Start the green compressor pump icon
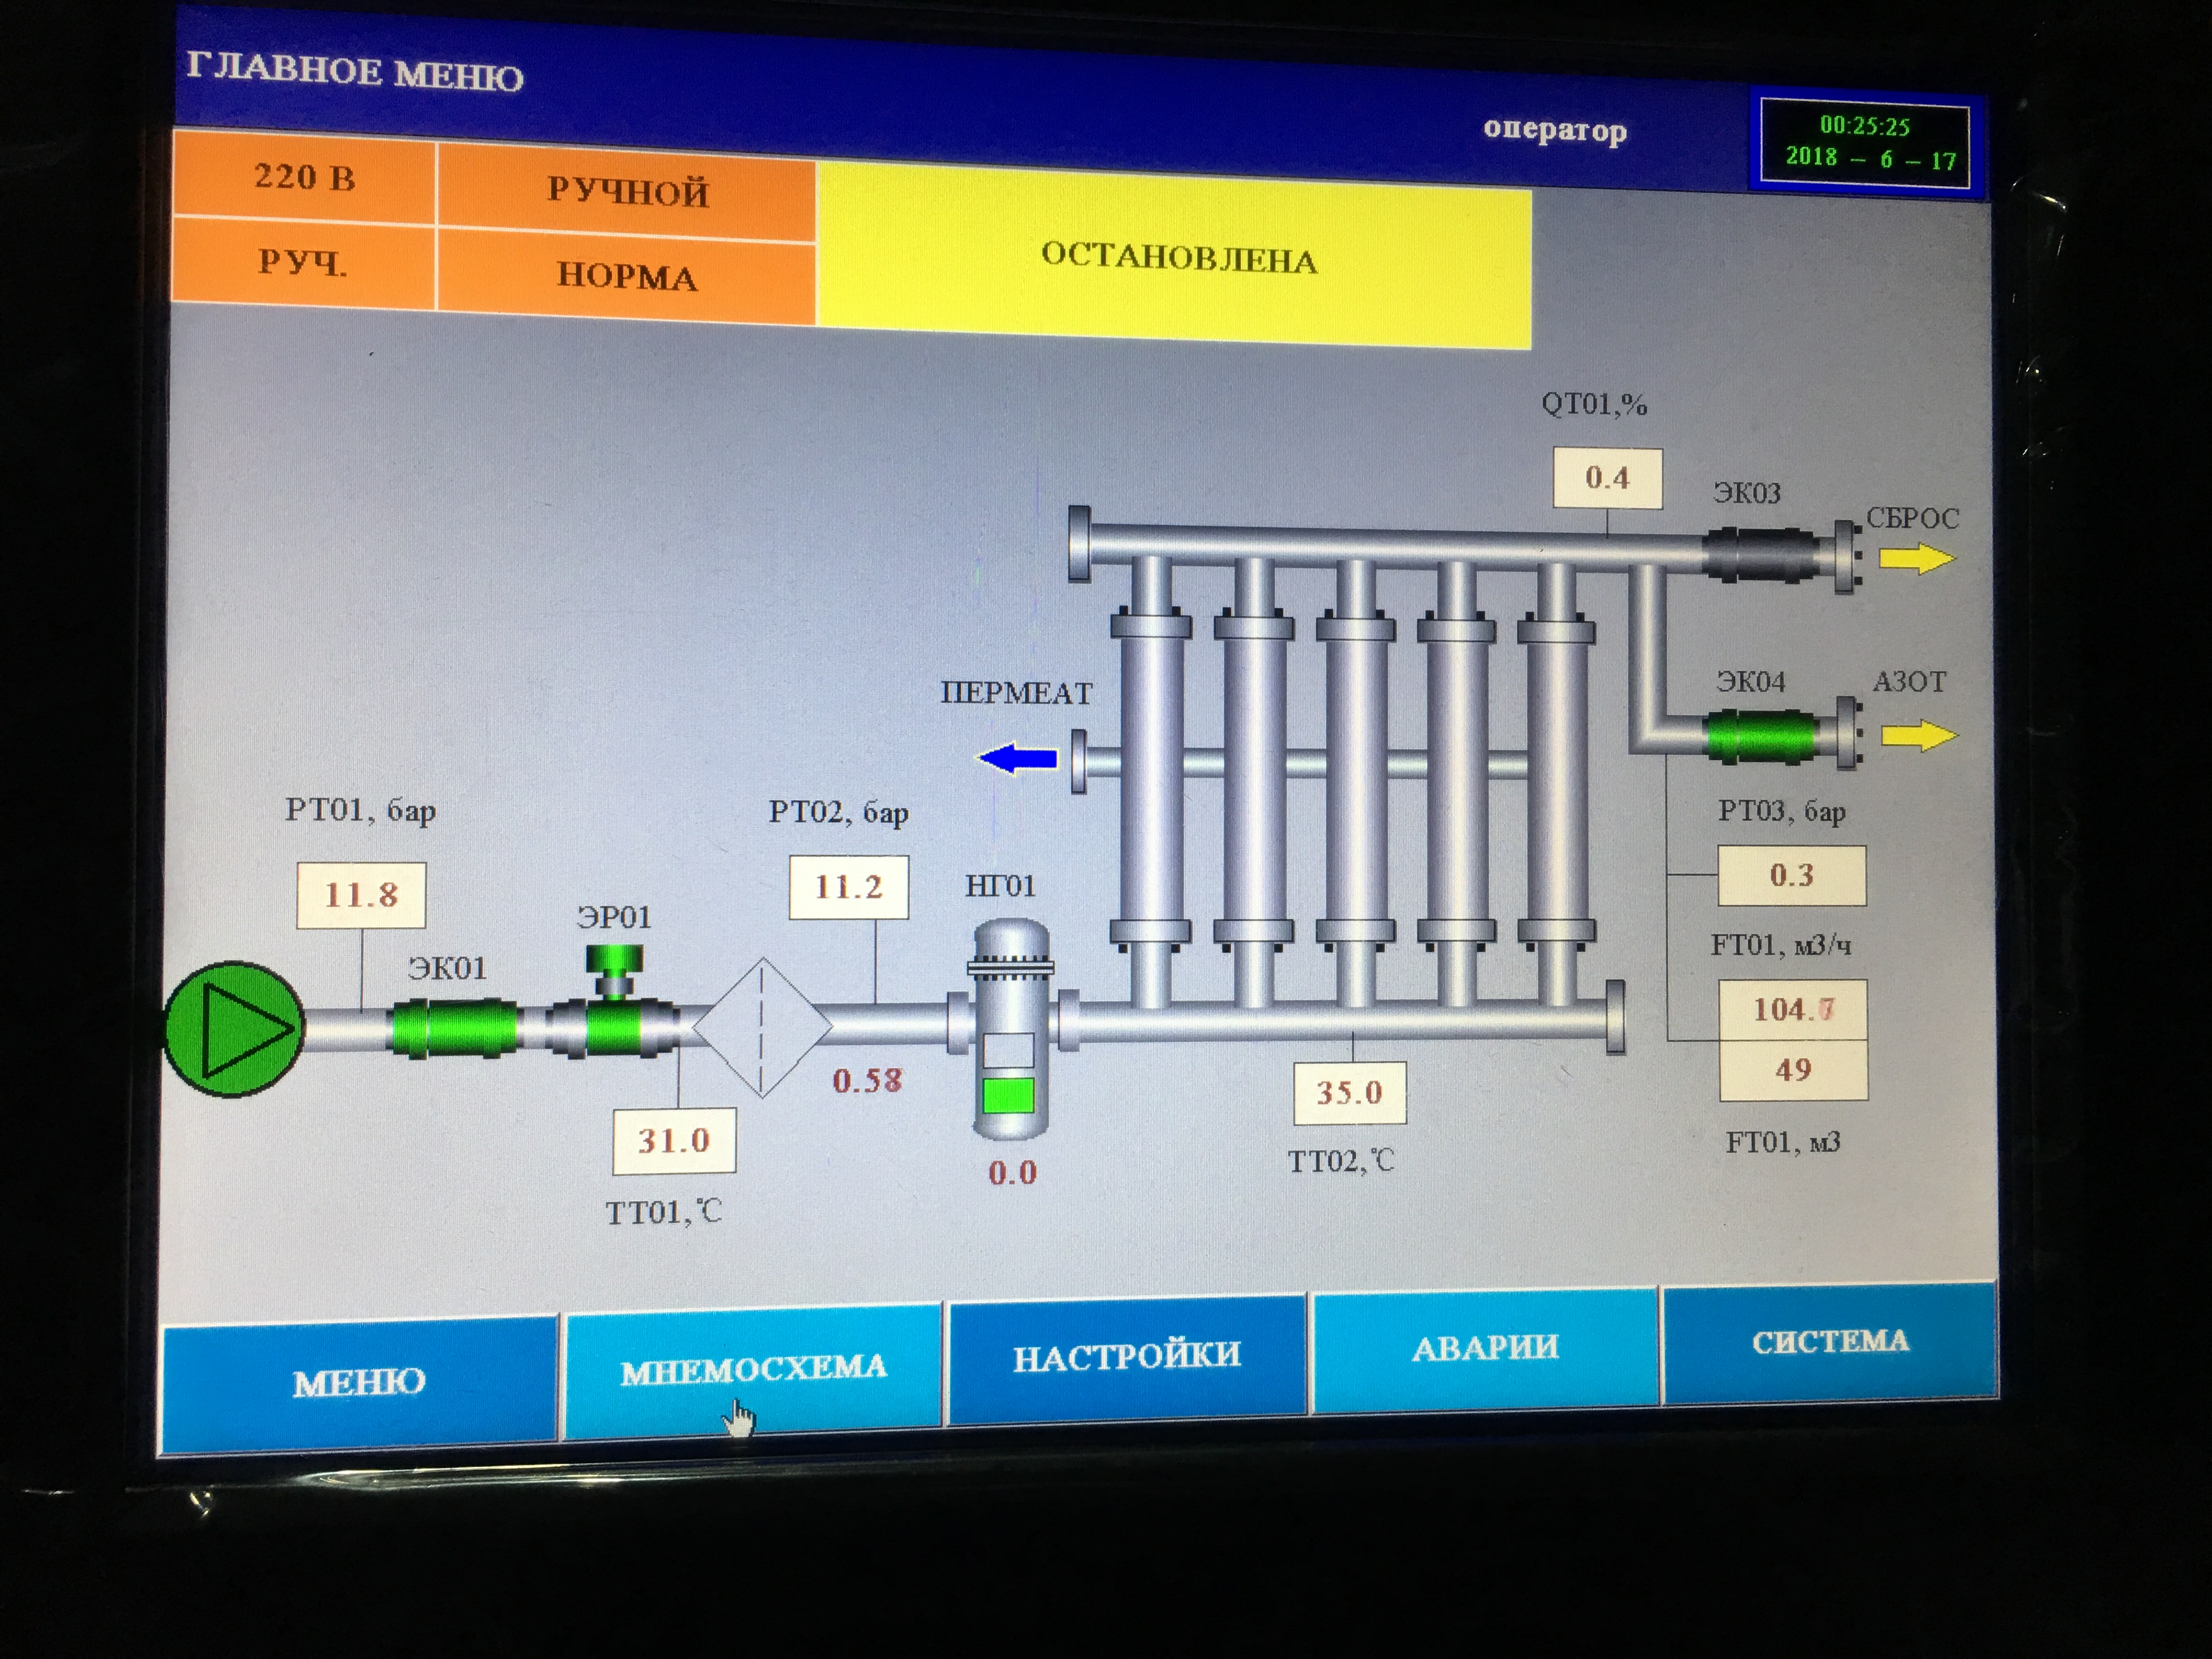 [x=234, y=1028]
